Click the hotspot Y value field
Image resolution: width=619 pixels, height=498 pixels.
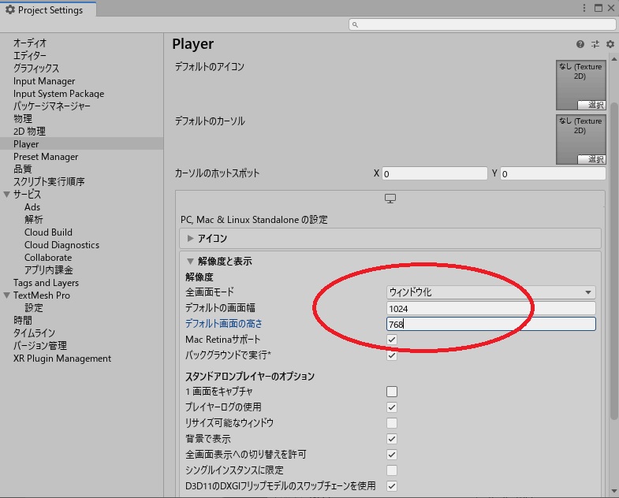click(553, 173)
